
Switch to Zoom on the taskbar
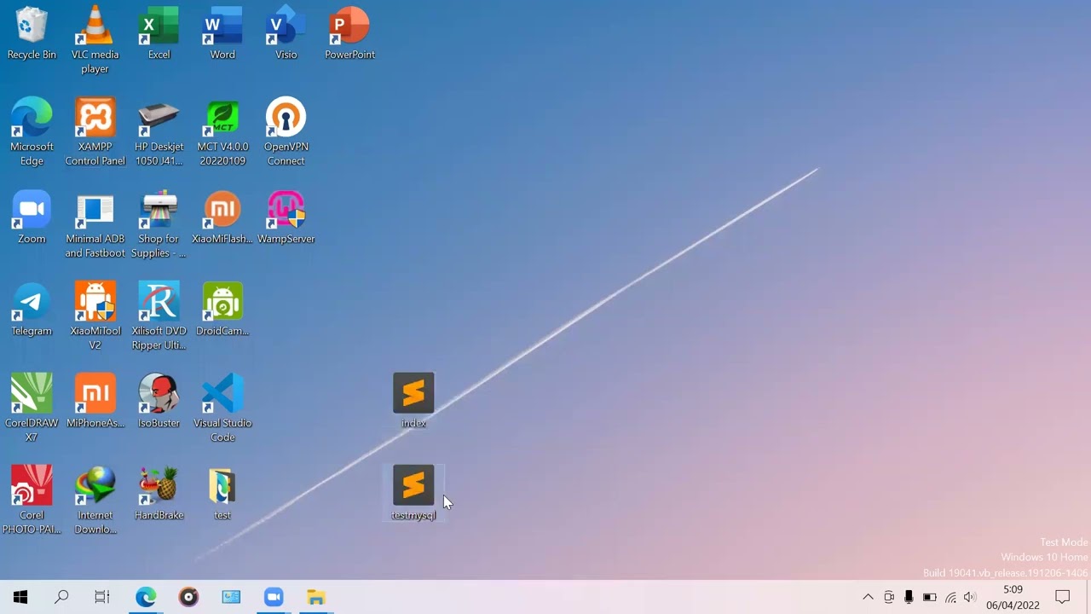274,597
